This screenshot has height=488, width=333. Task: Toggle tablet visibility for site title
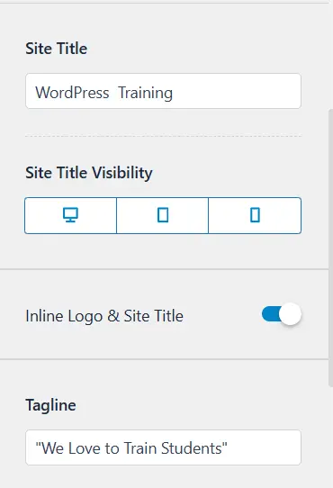pyautogui.click(x=163, y=215)
